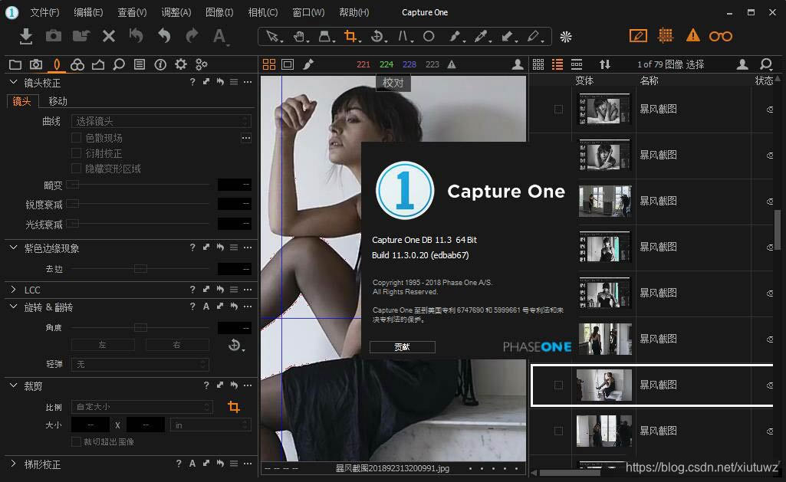Click the Import images download-arrow icon

tap(25, 36)
